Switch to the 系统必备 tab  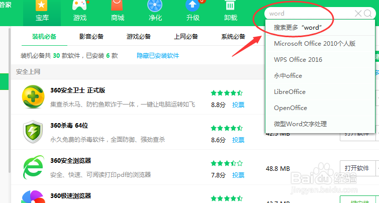[233, 37]
